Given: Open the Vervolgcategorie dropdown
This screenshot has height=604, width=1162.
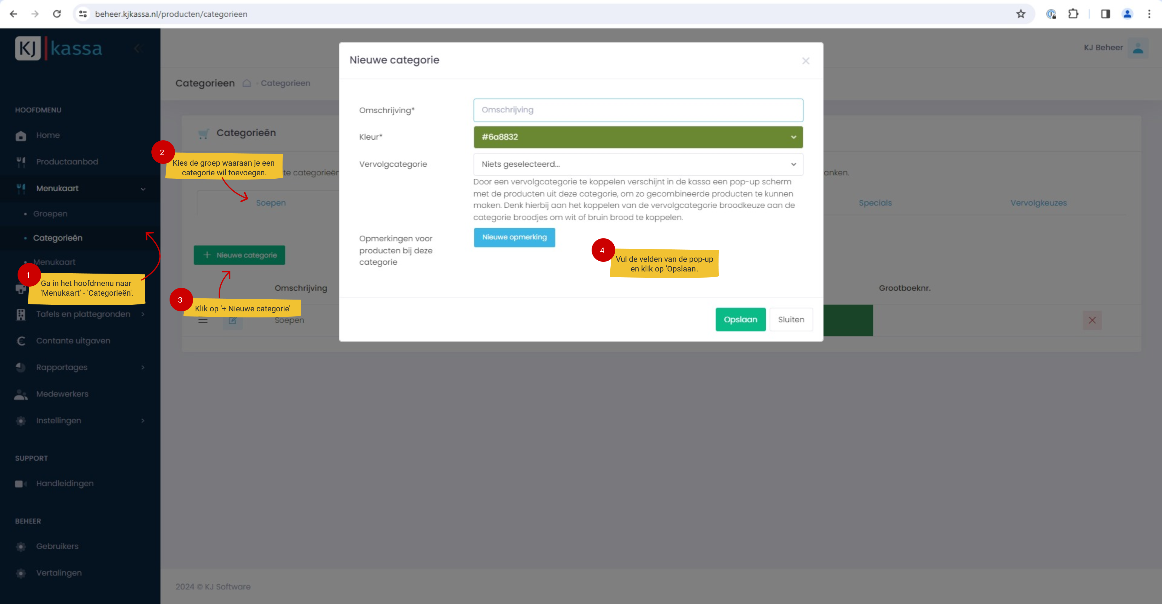Looking at the screenshot, I should point(638,164).
